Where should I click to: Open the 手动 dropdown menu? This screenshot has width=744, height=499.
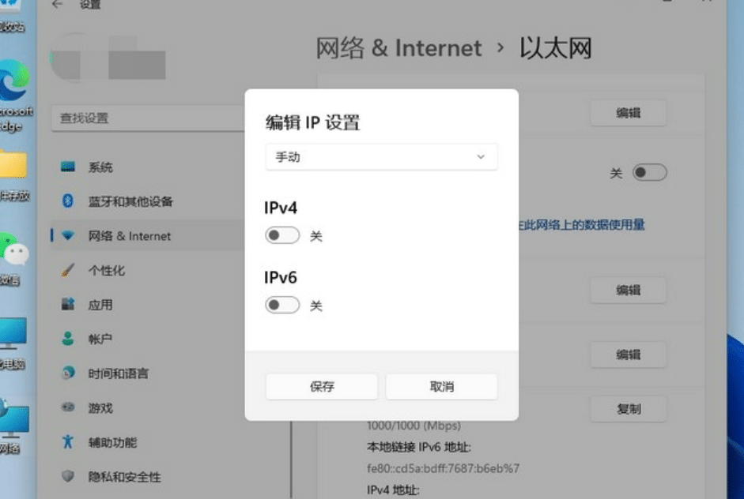(x=381, y=157)
